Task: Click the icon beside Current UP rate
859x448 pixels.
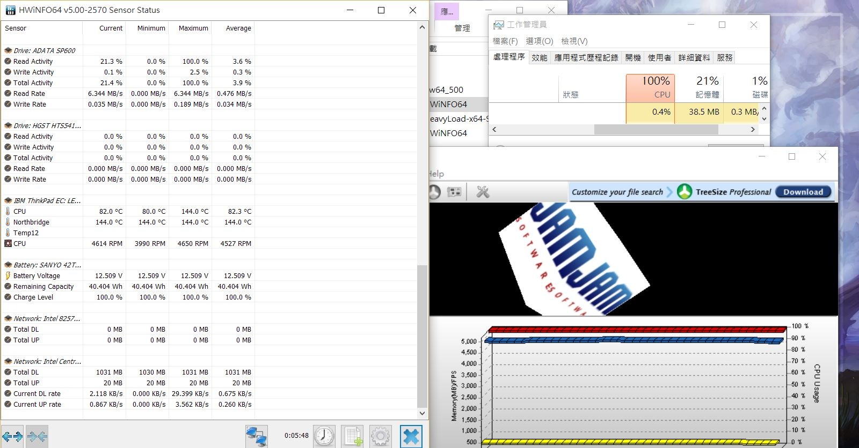Action: pyautogui.click(x=8, y=404)
